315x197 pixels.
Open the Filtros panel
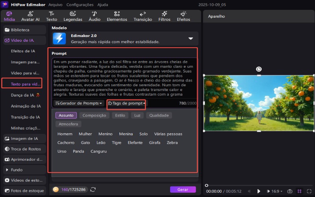coord(164,17)
